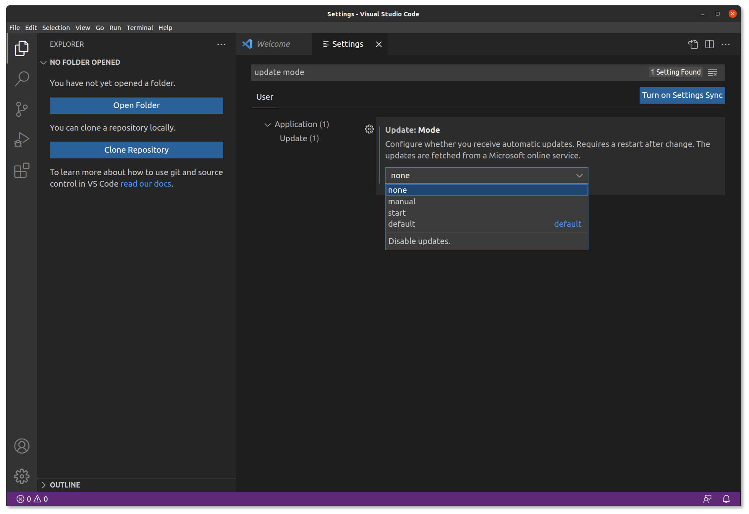The width and height of the screenshot is (749, 514).
Task: Clear the settings search input icon
Action: (712, 72)
